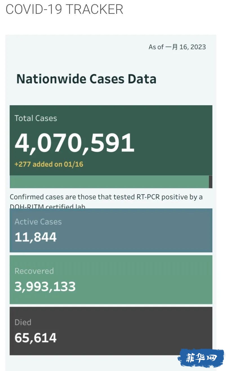This screenshot has height=371, width=227.
Task: Click the Active Cases label text
Action: (38, 222)
